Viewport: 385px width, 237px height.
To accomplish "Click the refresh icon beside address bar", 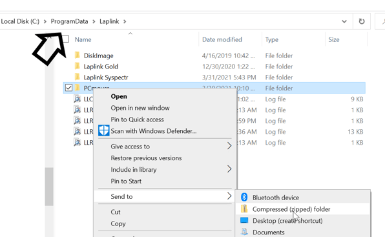I will [362, 21].
